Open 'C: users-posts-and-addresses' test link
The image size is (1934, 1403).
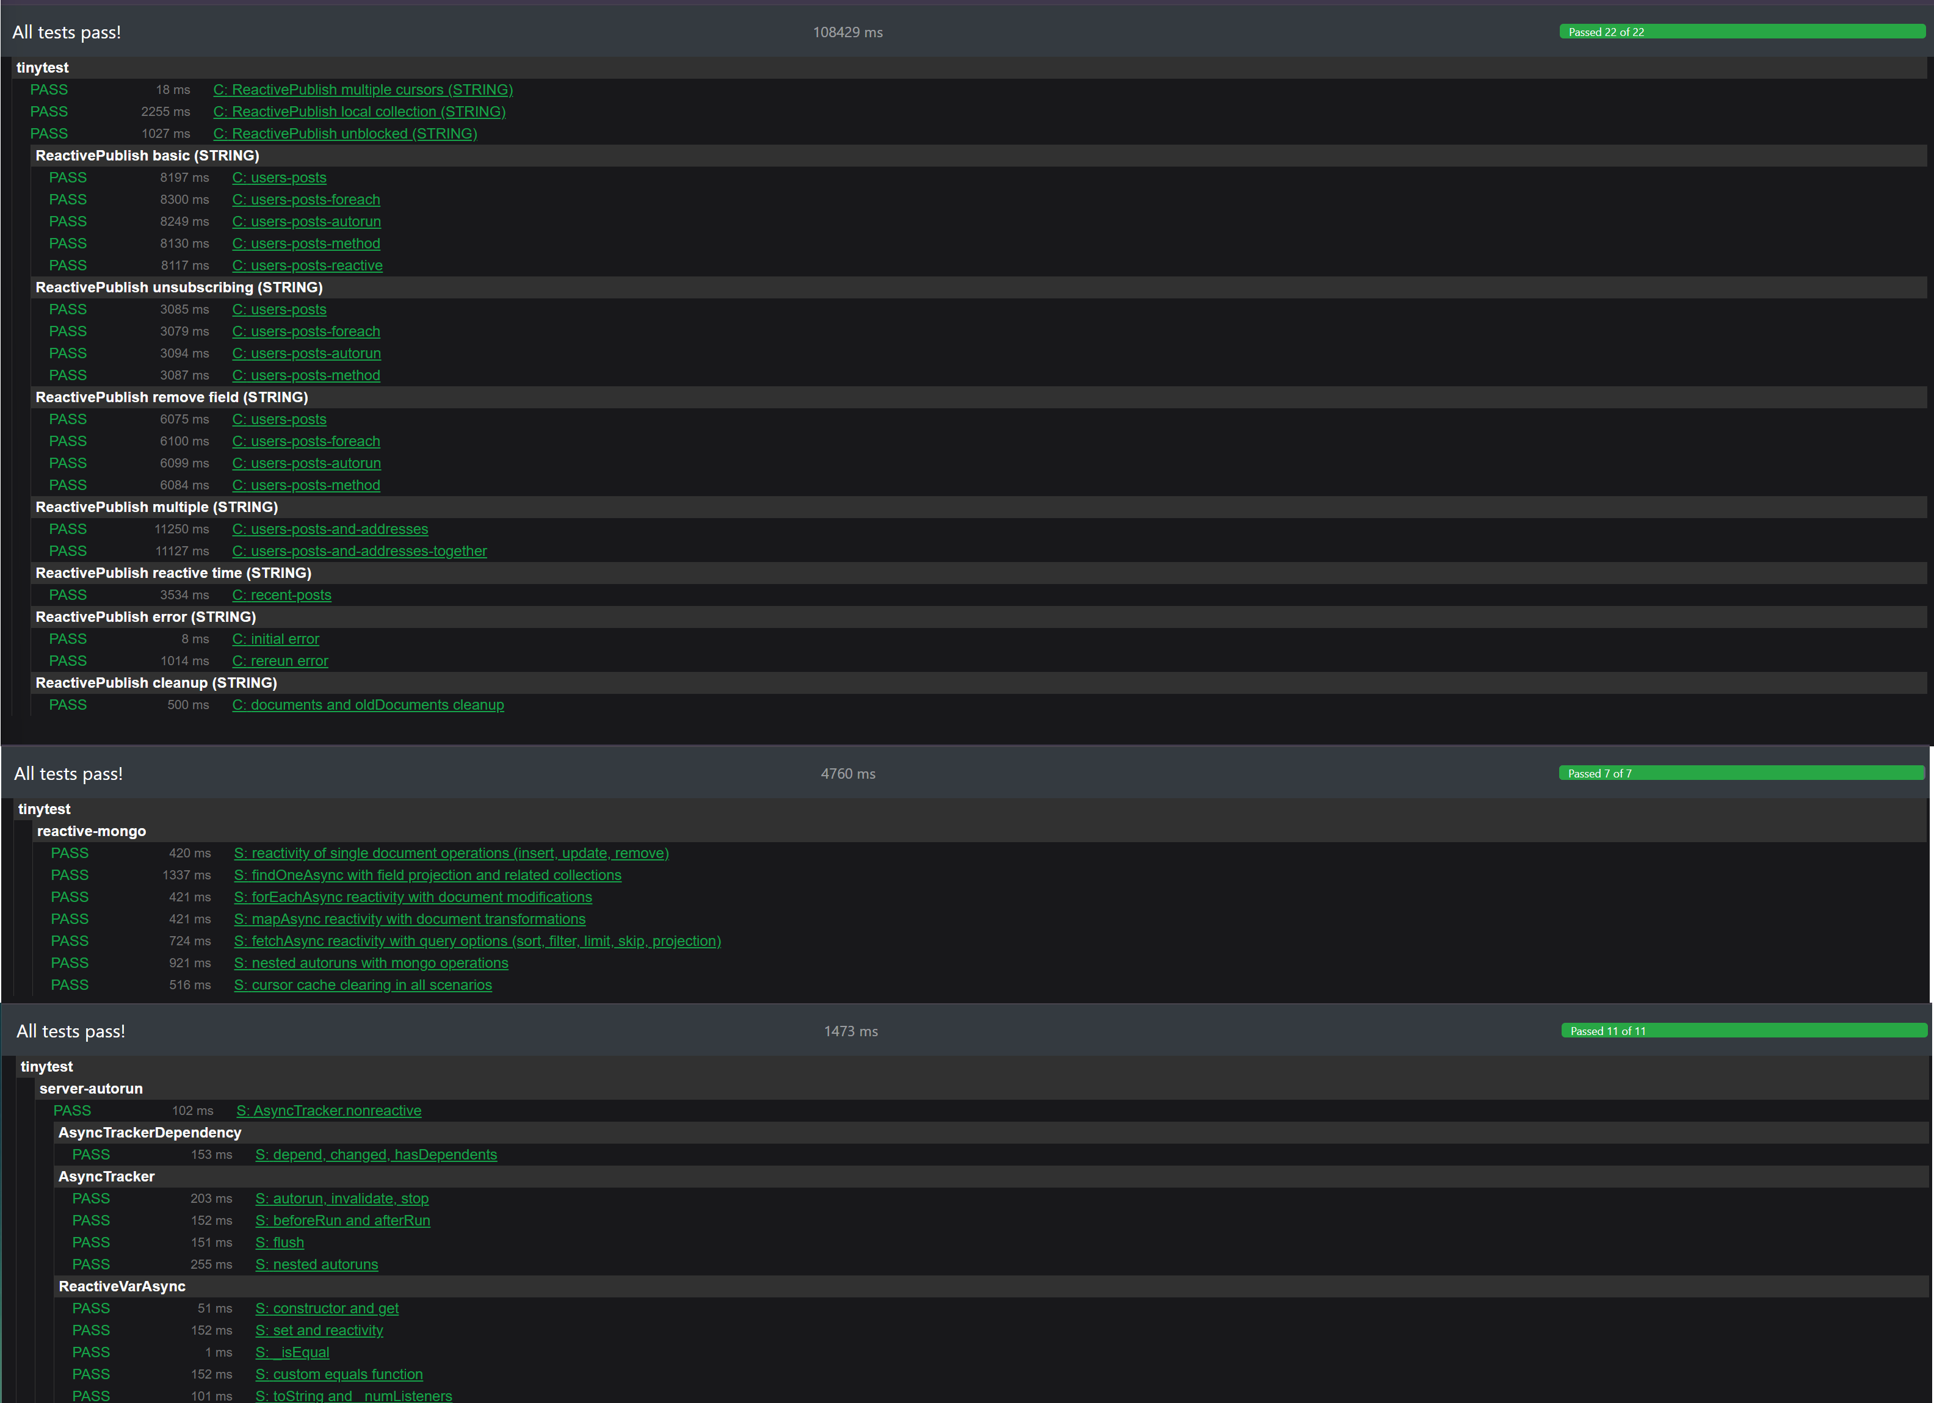tap(330, 528)
